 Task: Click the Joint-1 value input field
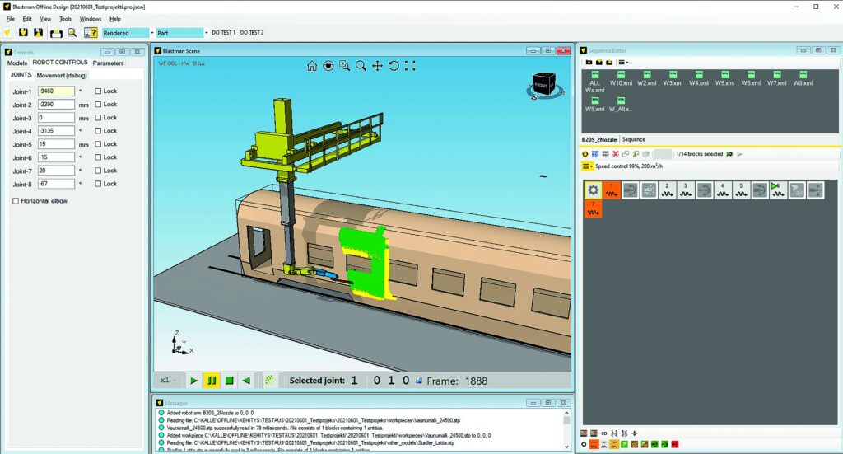click(56, 91)
